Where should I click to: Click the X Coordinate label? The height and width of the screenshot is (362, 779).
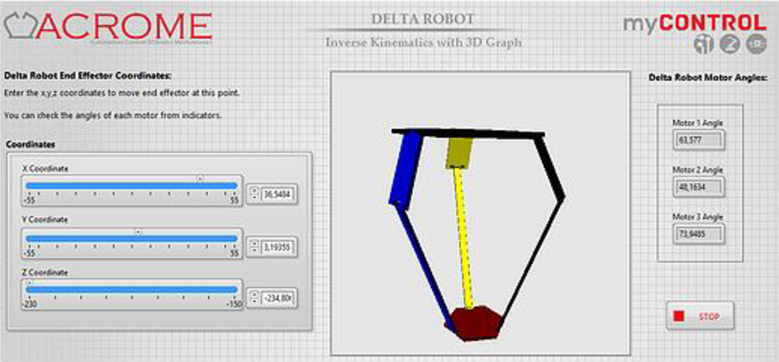point(46,169)
